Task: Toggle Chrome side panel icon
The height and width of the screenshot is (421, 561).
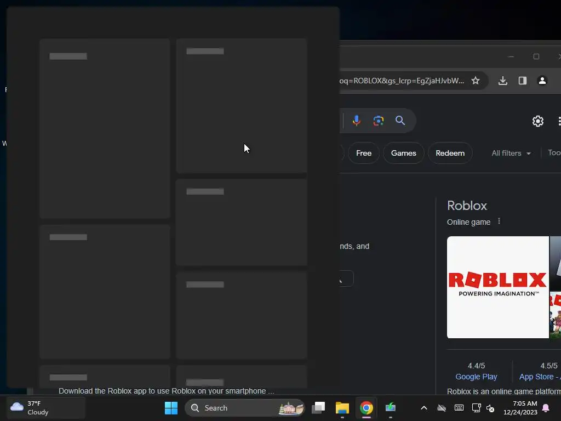Action: [x=522, y=81]
